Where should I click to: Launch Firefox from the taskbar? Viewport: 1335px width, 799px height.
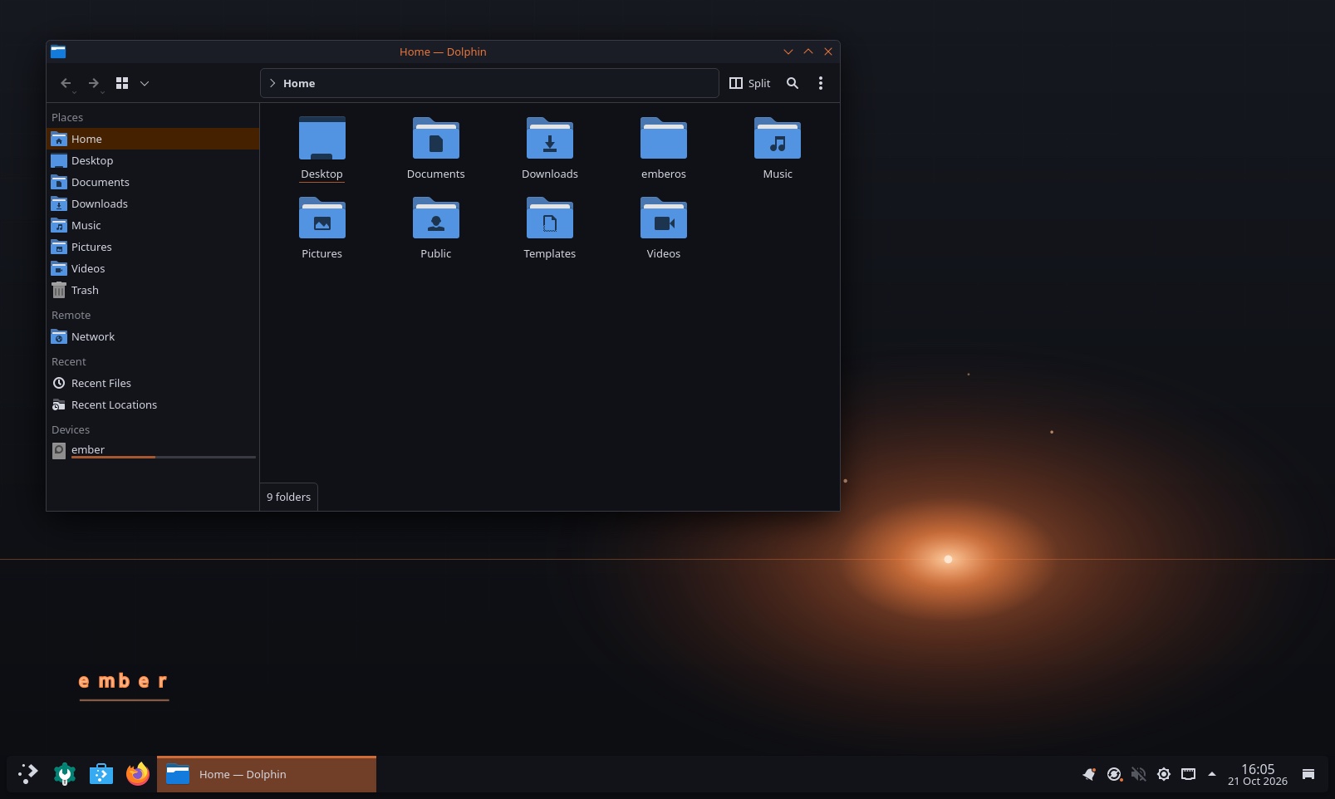pyautogui.click(x=138, y=774)
